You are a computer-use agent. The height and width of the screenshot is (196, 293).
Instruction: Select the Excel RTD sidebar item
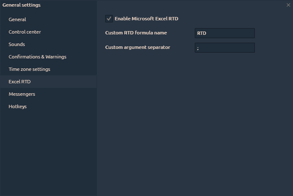point(19,82)
